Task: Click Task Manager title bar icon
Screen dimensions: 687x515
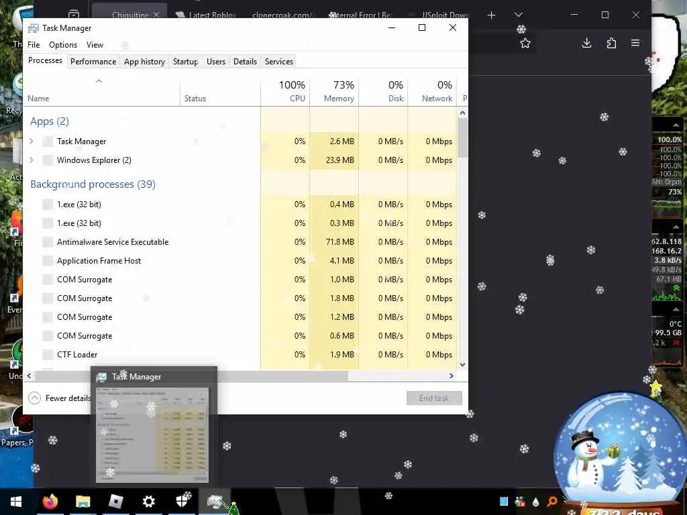Action: [34, 28]
